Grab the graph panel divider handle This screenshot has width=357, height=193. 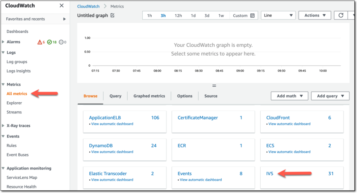(214, 86)
